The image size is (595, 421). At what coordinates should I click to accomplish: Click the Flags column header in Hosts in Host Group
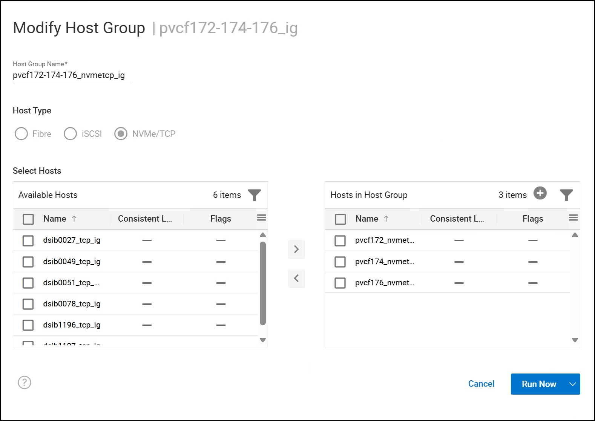click(533, 219)
